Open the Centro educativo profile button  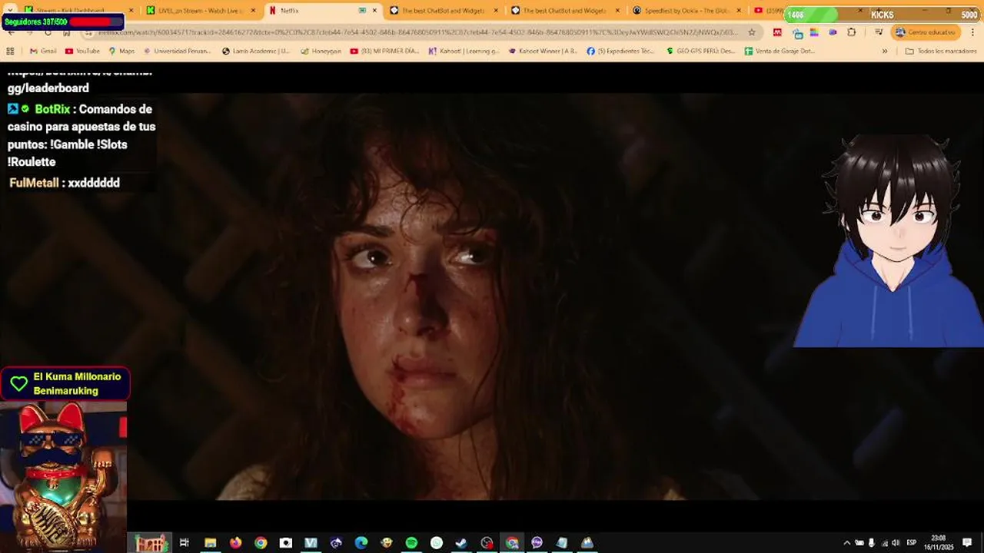tap(926, 32)
